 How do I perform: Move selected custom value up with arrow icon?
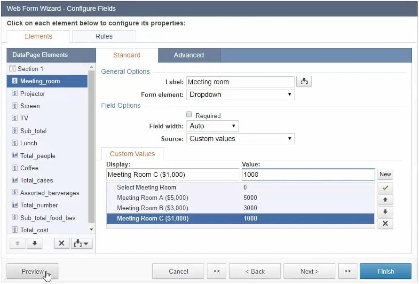385,200
